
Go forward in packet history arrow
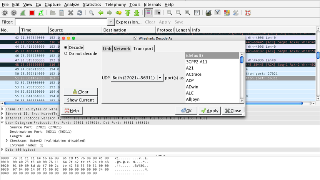point(110,13)
